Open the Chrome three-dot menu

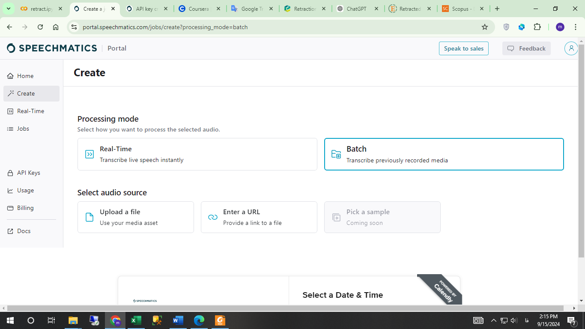pos(576,27)
